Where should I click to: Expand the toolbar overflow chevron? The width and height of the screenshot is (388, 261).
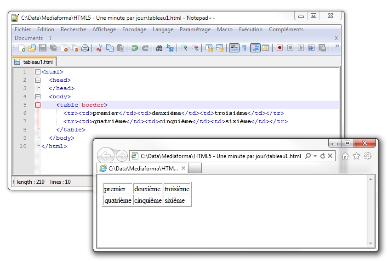click(x=337, y=46)
